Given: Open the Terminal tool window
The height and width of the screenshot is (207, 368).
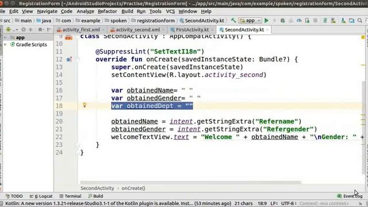Looking at the screenshot, I should tap(70, 196).
